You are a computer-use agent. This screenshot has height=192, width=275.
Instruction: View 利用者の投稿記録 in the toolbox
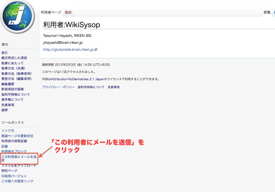click(14, 141)
